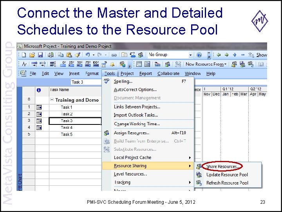Indent the task with the green right arrow
The image size is (282, 212).
coord(226,55)
